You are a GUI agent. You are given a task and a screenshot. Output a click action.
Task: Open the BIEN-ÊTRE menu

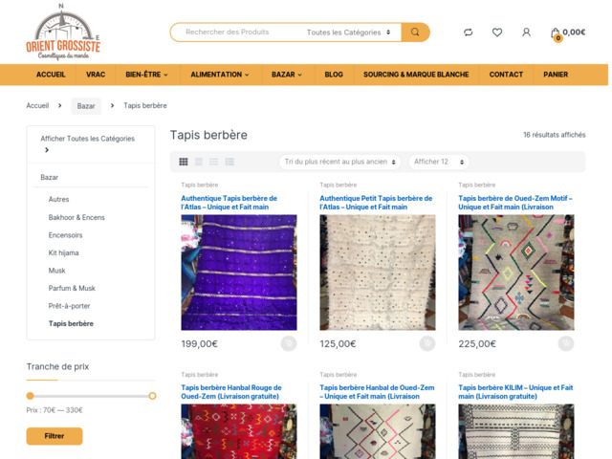point(147,75)
